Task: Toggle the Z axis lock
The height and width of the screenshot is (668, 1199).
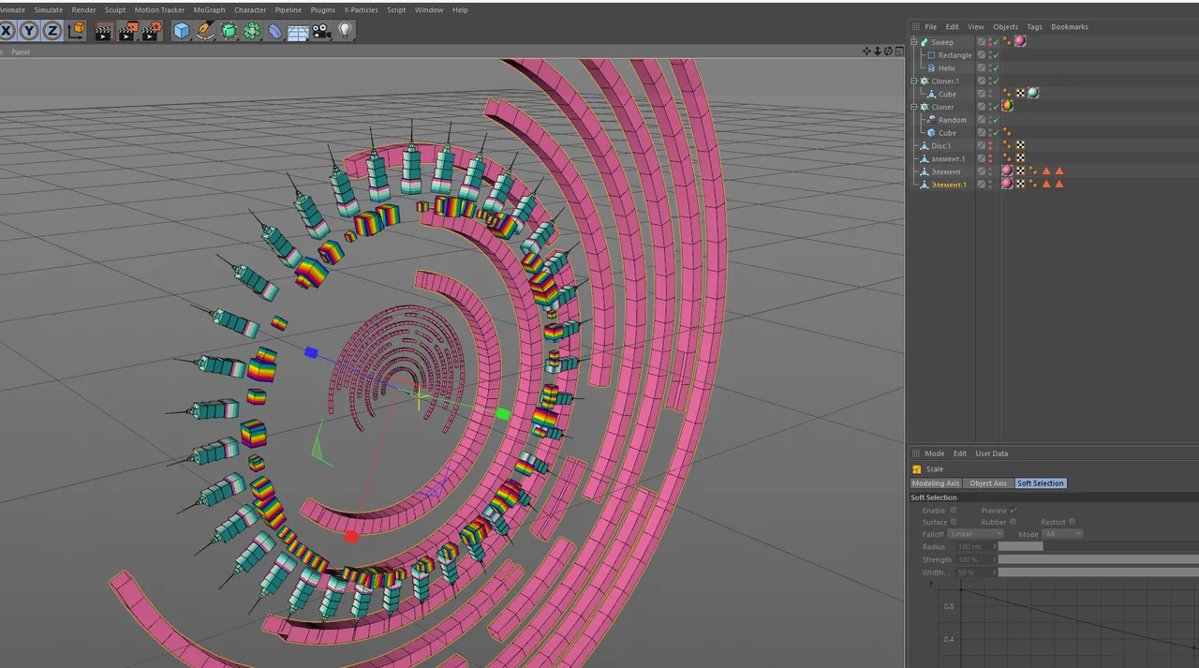Action: point(52,31)
